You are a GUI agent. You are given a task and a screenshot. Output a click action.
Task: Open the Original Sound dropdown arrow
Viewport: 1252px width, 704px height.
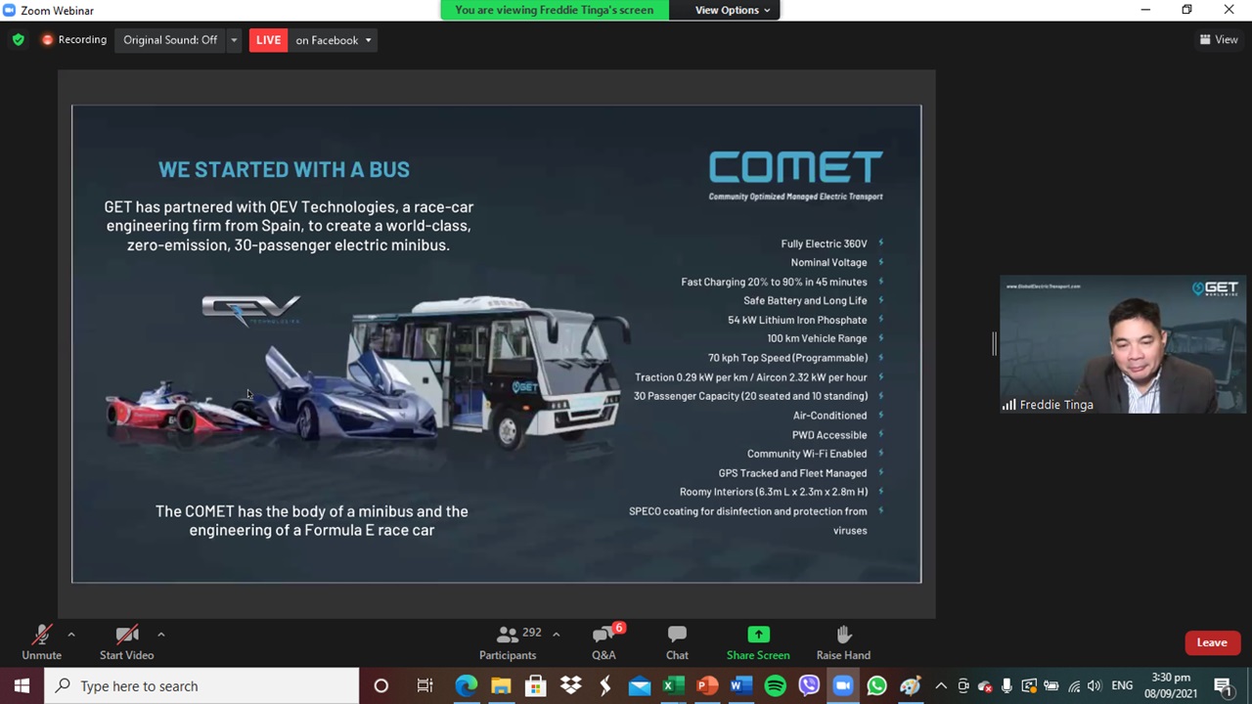pos(234,40)
